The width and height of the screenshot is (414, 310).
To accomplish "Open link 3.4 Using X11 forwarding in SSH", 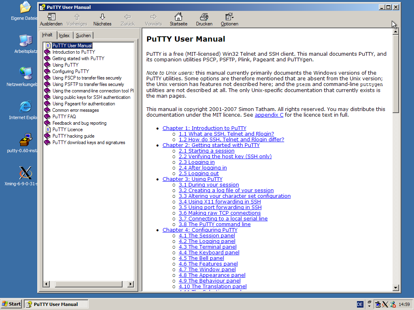I will point(220,202).
